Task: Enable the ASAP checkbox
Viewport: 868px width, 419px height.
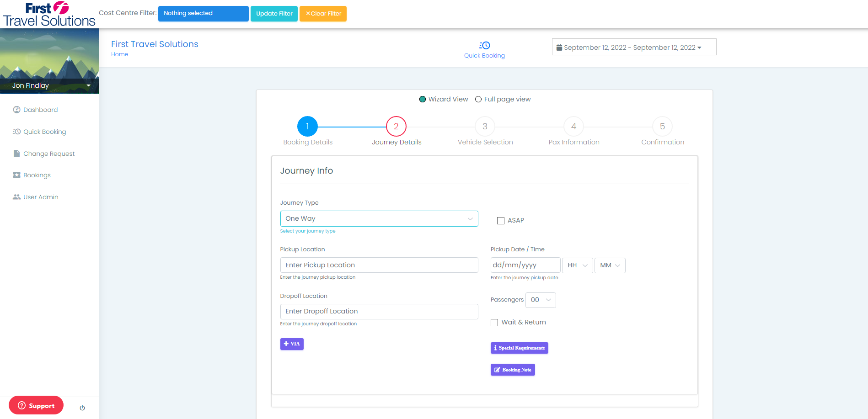Action: click(501, 221)
